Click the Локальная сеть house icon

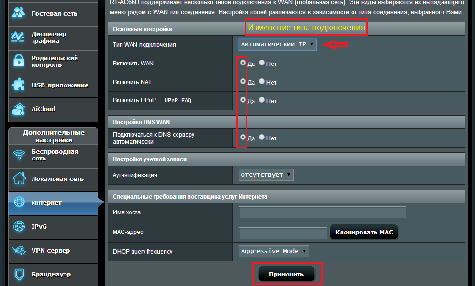pyautogui.click(x=19, y=179)
